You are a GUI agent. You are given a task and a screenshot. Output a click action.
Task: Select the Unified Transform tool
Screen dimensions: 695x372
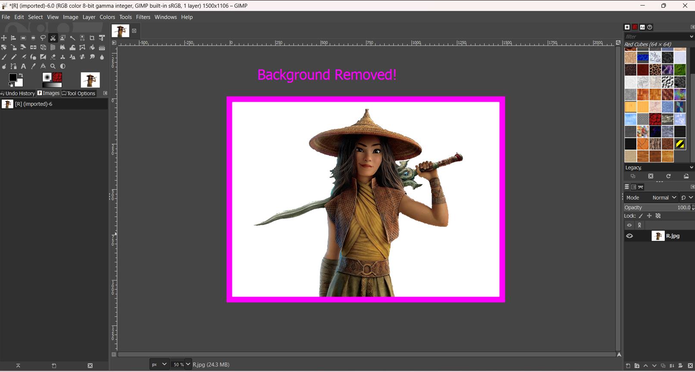pos(102,38)
